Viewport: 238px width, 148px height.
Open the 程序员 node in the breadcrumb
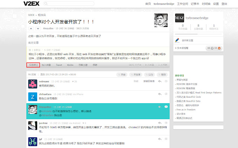pos(42,15)
